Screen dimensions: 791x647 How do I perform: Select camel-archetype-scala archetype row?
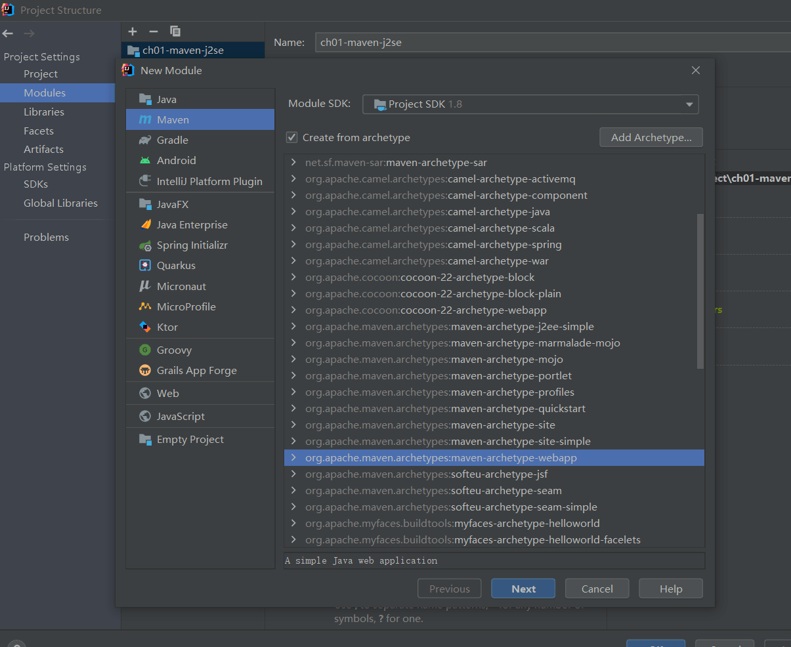click(494, 228)
